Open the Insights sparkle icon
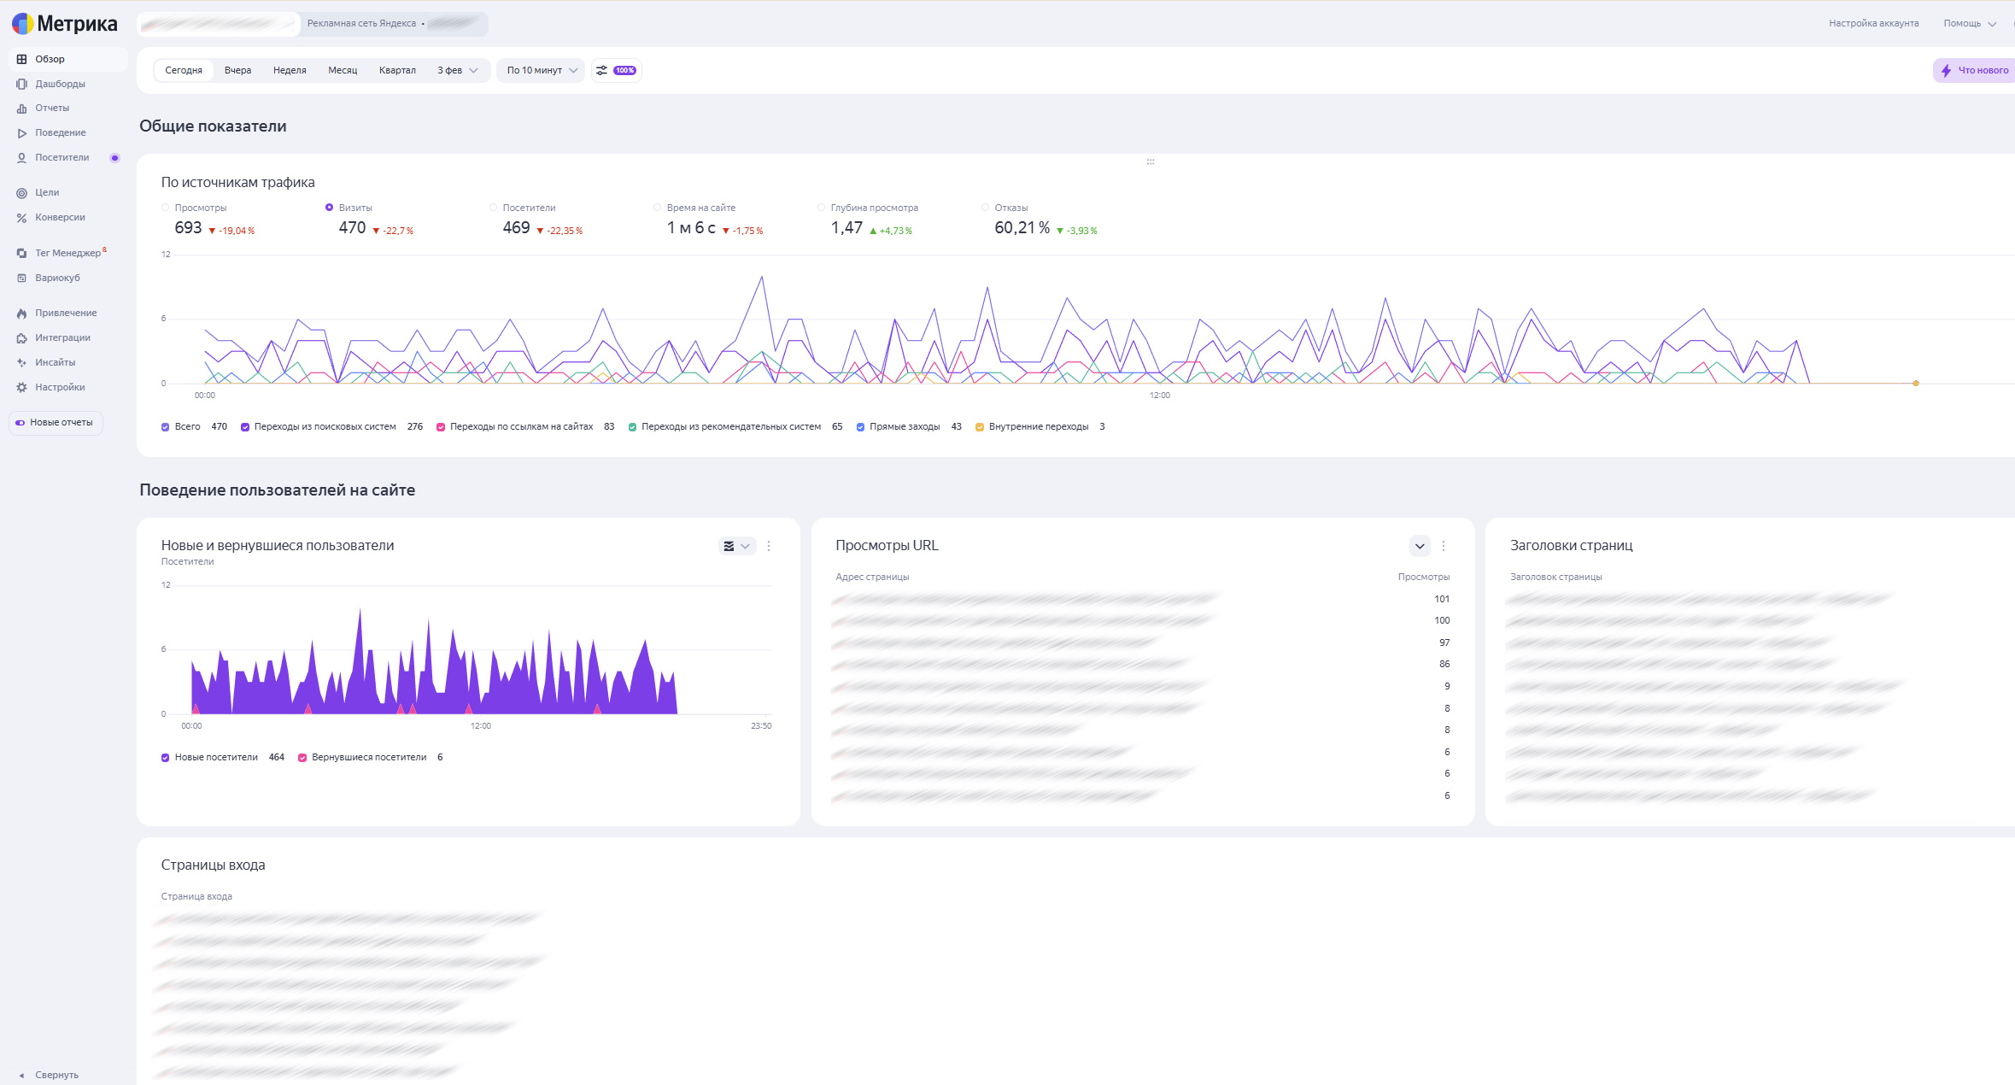The image size is (2015, 1085). pos(21,363)
